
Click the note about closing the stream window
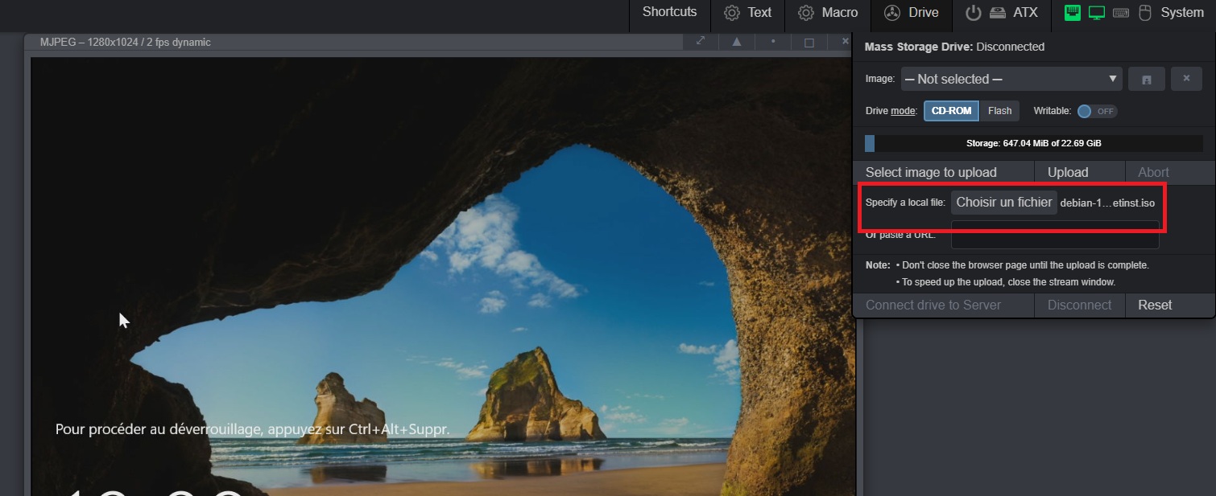pos(1008,282)
